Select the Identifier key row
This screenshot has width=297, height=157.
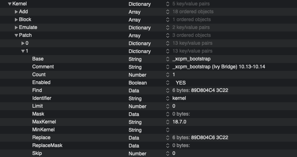pyautogui.click(x=148, y=99)
